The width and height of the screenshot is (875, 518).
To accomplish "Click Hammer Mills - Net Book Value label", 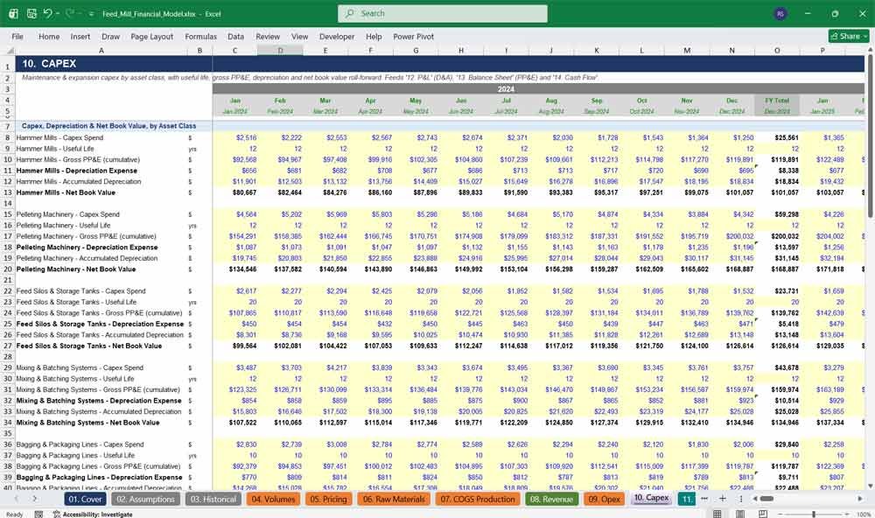I will (66, 192).
